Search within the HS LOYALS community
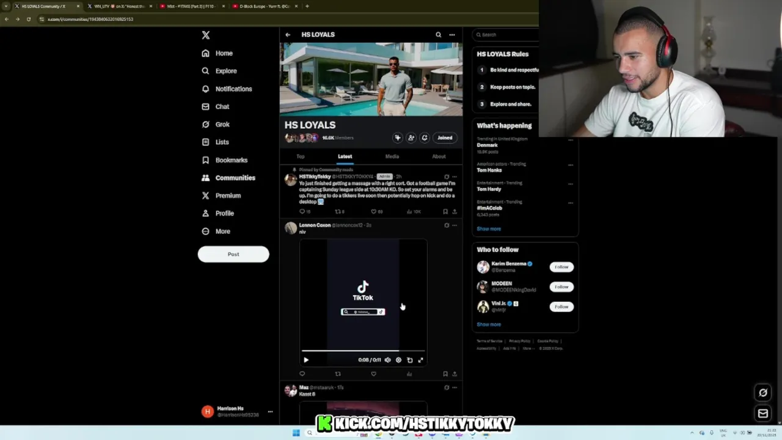Image resolution: width=782 pixels, height=440 pixels. coord(438,35)
